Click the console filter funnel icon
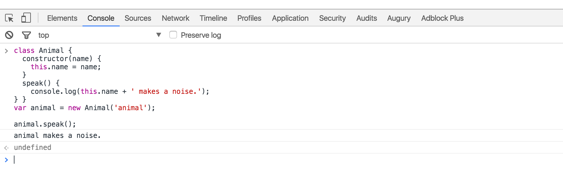The height and width of the screenshot is (170, 563). coord(26,35)
